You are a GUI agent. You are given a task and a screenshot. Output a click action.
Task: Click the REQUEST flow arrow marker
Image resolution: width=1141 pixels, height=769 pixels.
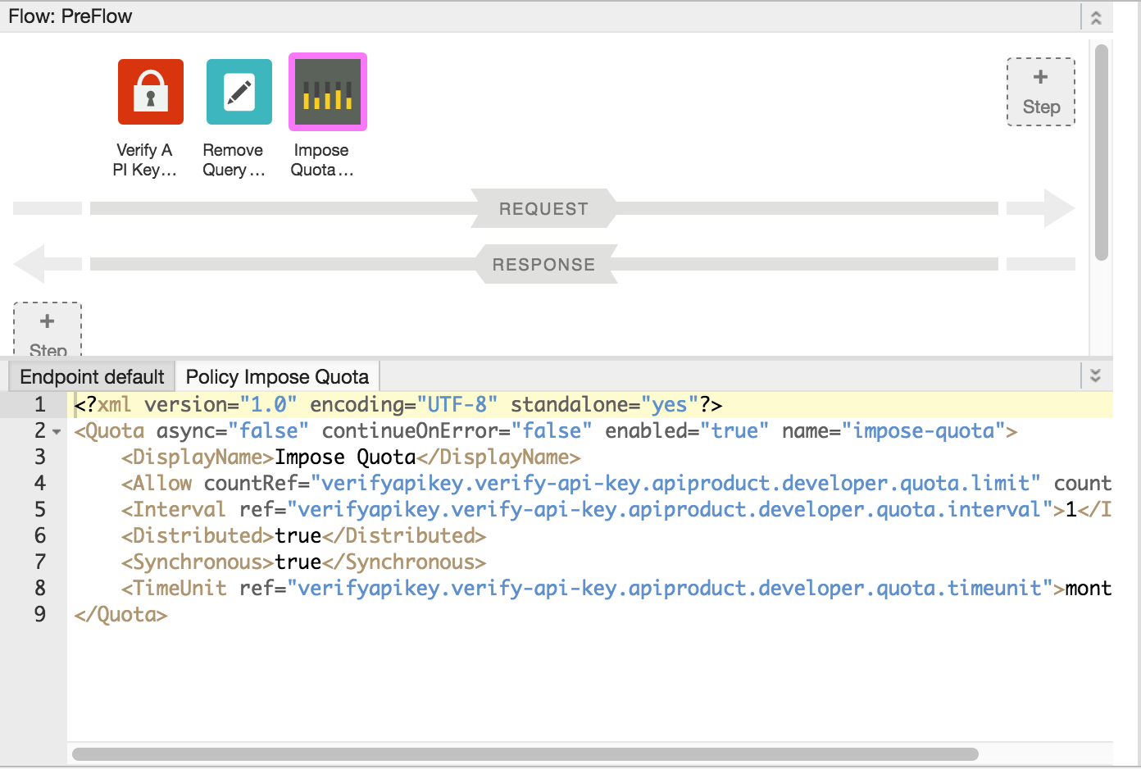click(x=543, y=208)
